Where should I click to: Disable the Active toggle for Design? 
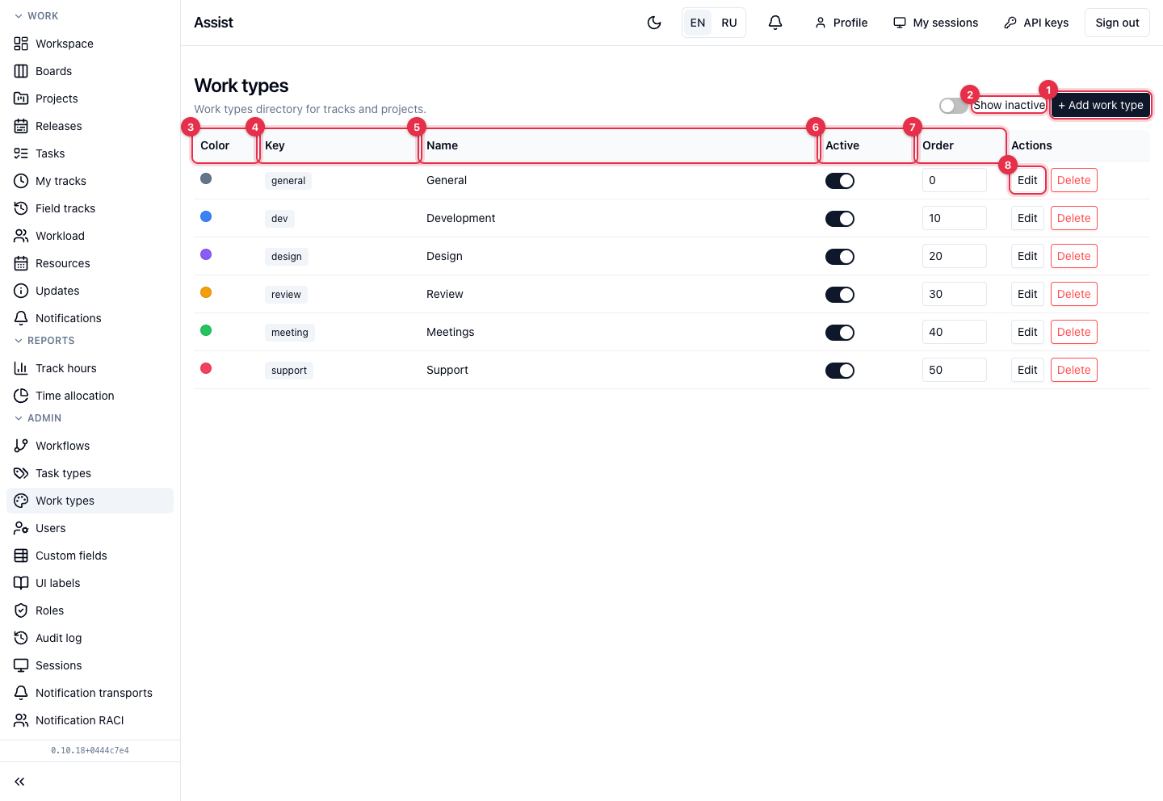[x=840, y=257]
